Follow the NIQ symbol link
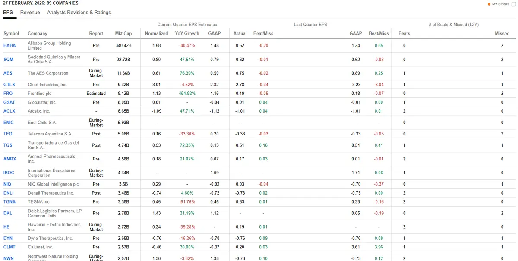The height and width of the screenshot is (261, 518). pos(7,184)
